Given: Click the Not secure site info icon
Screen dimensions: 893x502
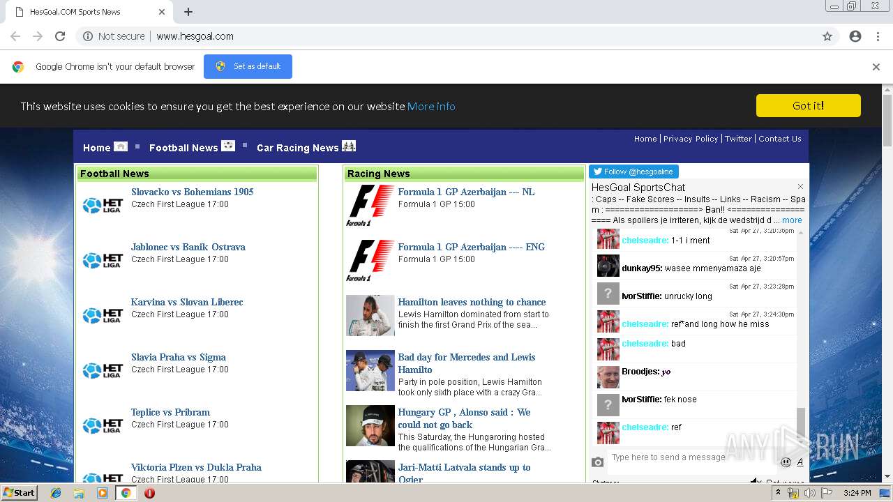Looking at the screenshot, I should pos(88,36).
